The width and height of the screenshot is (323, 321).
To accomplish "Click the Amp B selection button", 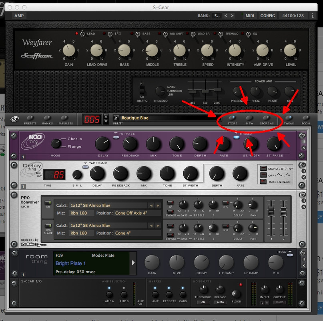I will click(x=124, y=295).
